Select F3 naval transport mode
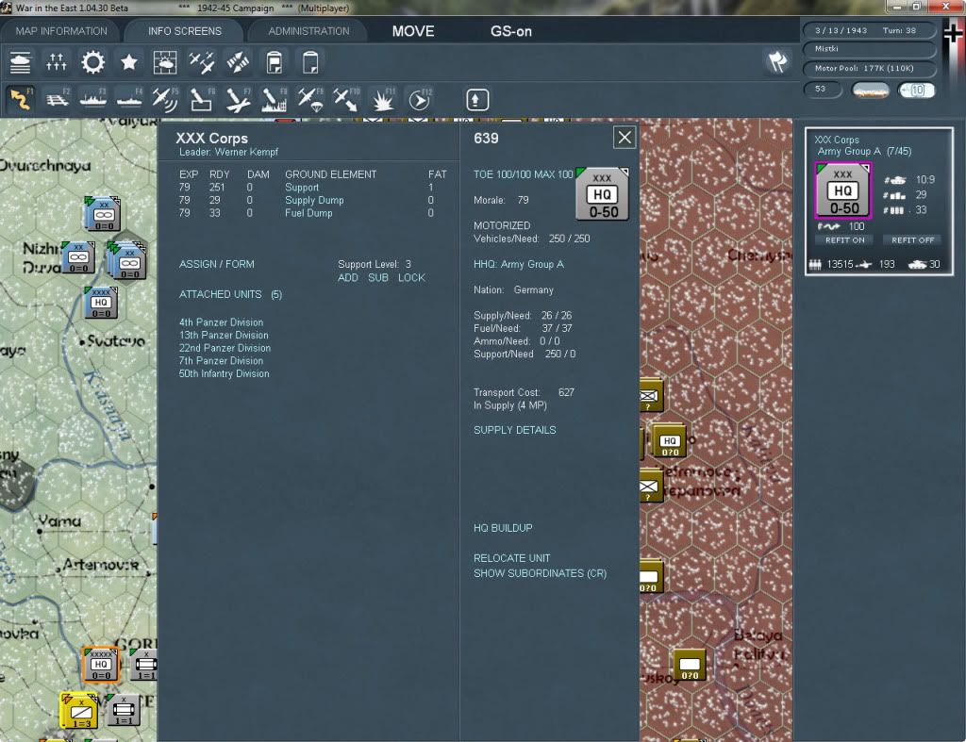This screenshot has height=742, width=966. click(x=93, y=99)
